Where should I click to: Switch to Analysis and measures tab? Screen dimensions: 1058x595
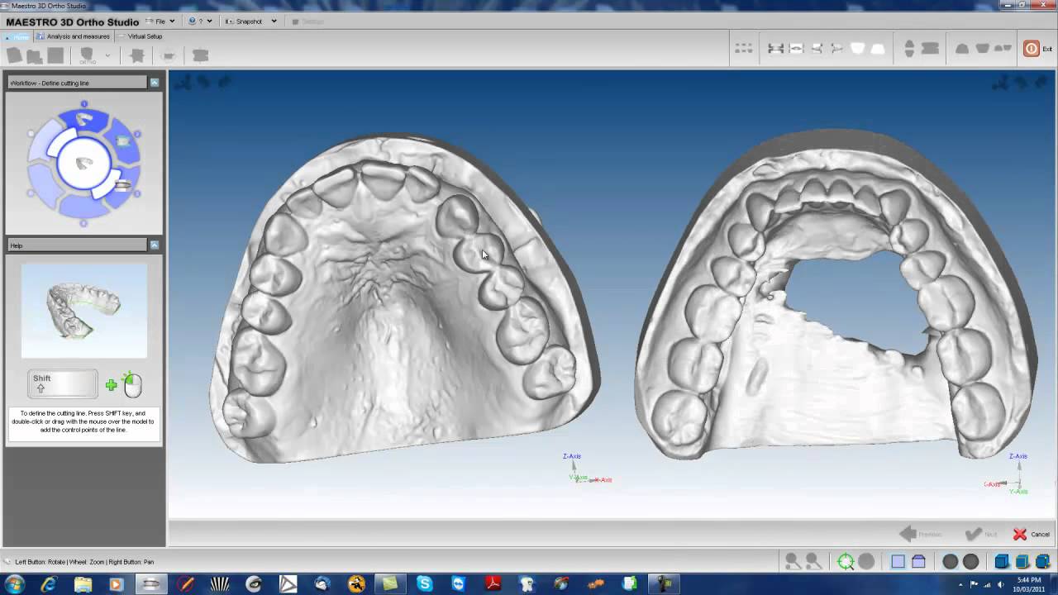[x=74, y=36]
